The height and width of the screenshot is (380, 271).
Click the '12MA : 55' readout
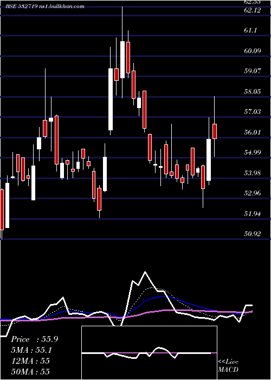(30, 360)
